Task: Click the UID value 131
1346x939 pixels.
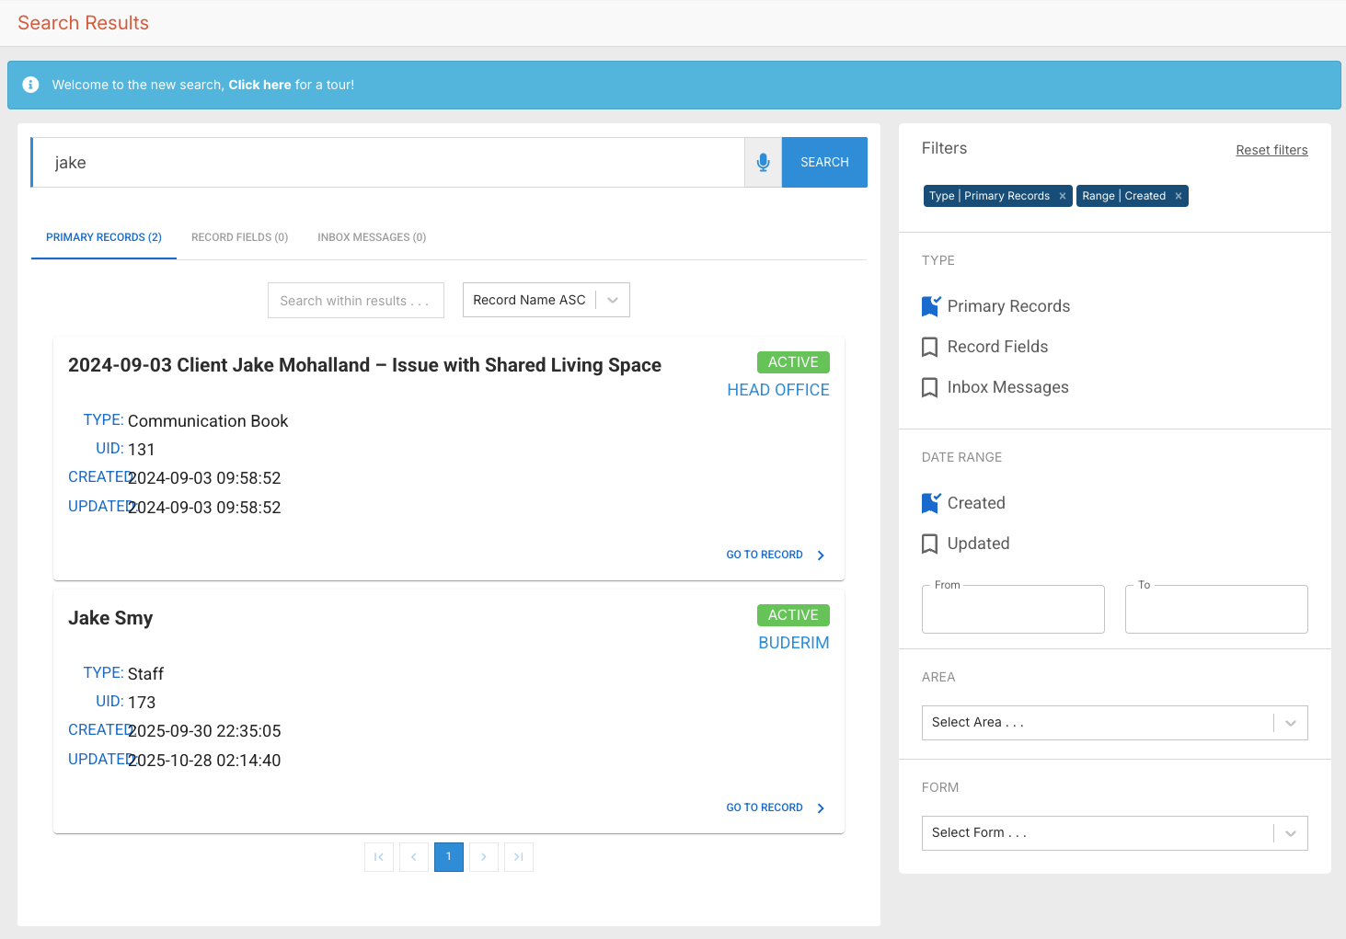Action: pos(142,450)
